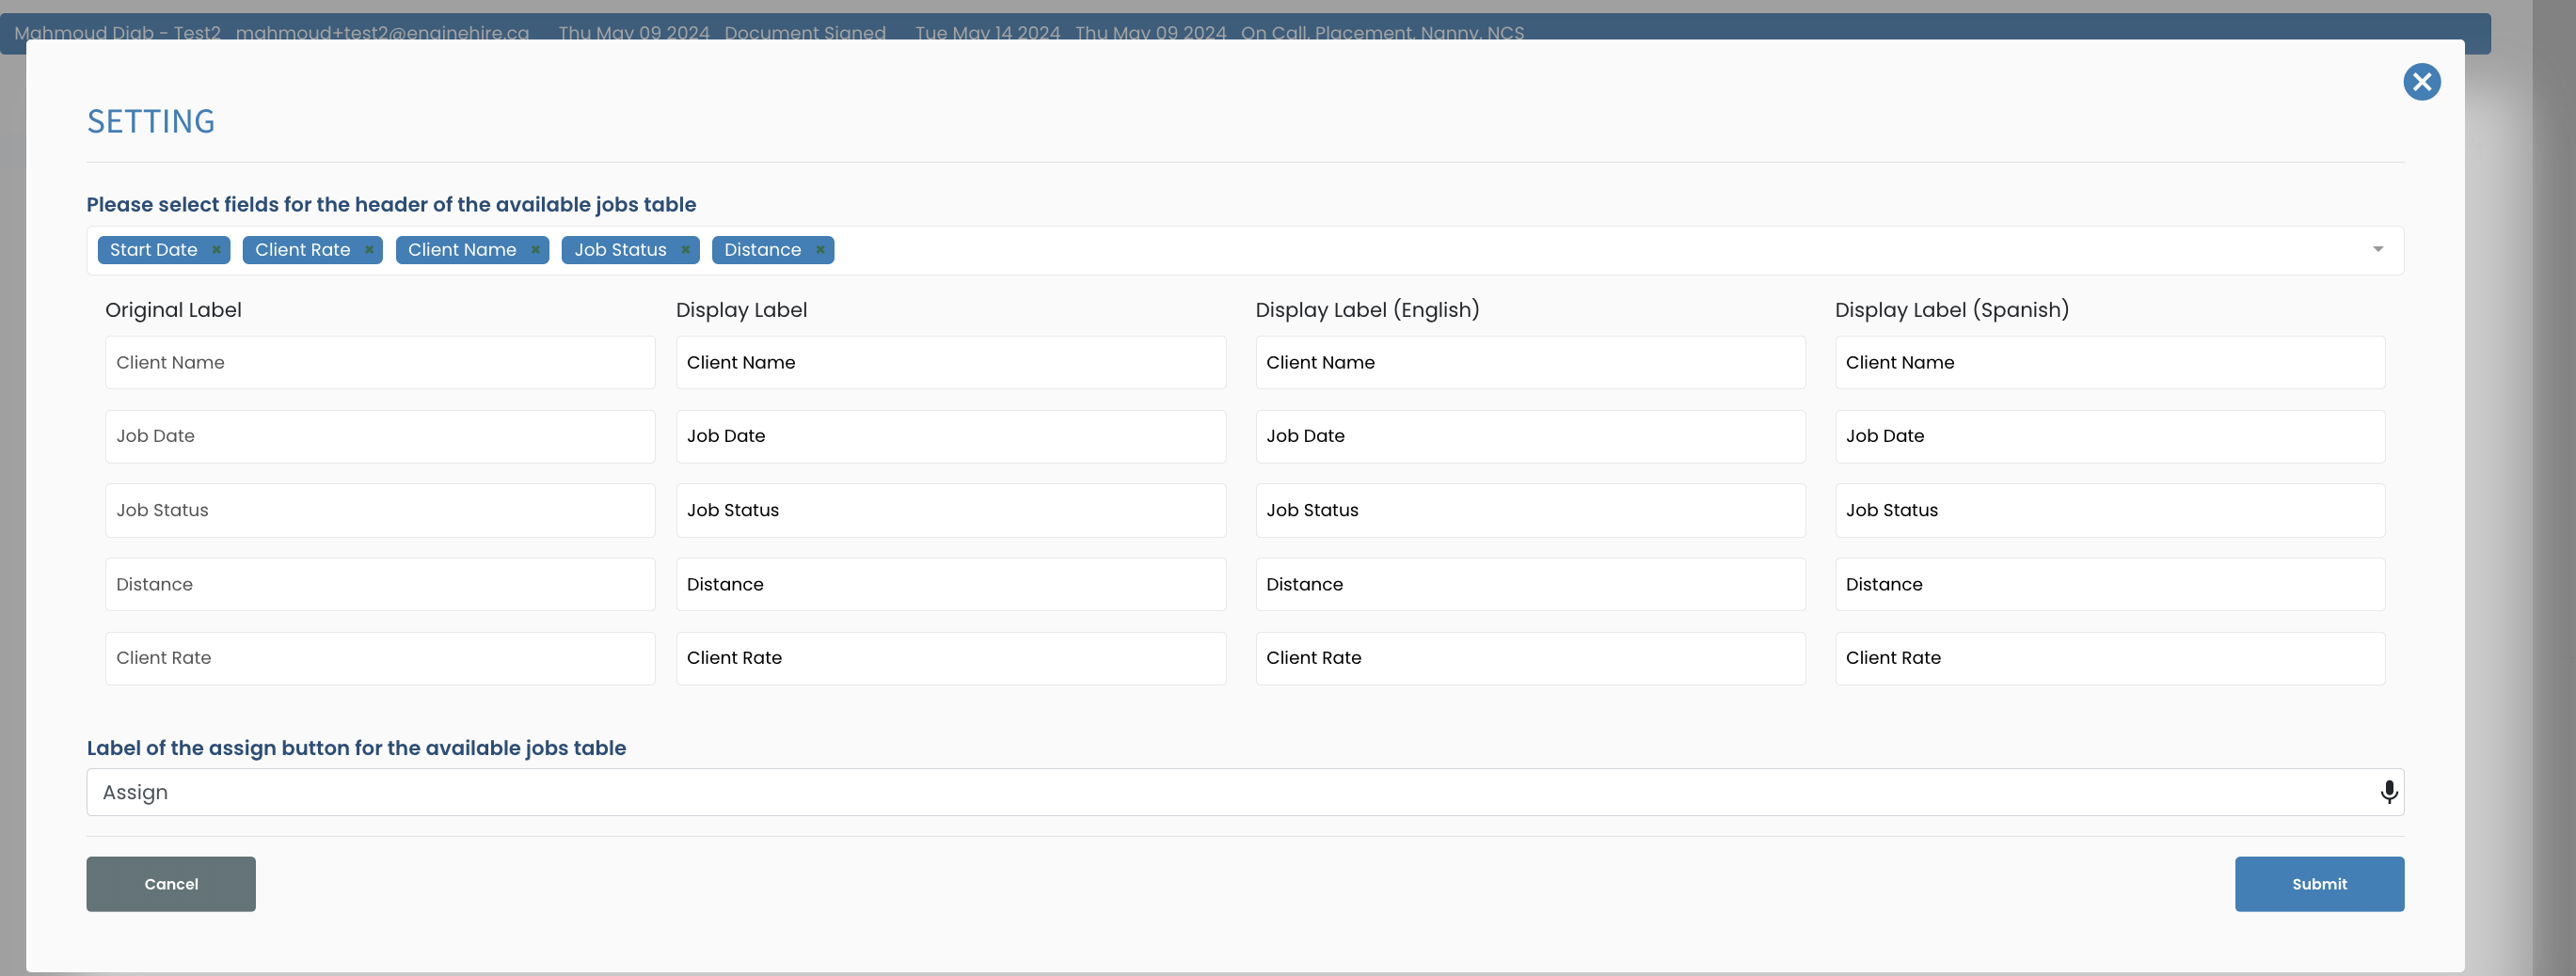Expand the header fields dropdown

click(2378, 250)
